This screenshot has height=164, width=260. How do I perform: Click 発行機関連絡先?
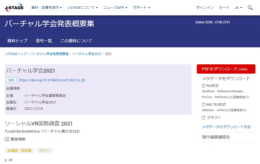pos(216,137)
